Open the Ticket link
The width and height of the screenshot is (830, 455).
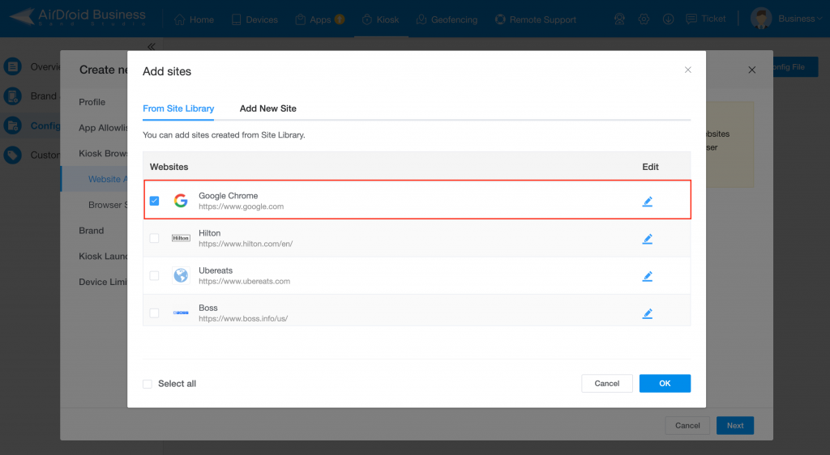click(x=706, y=19)
